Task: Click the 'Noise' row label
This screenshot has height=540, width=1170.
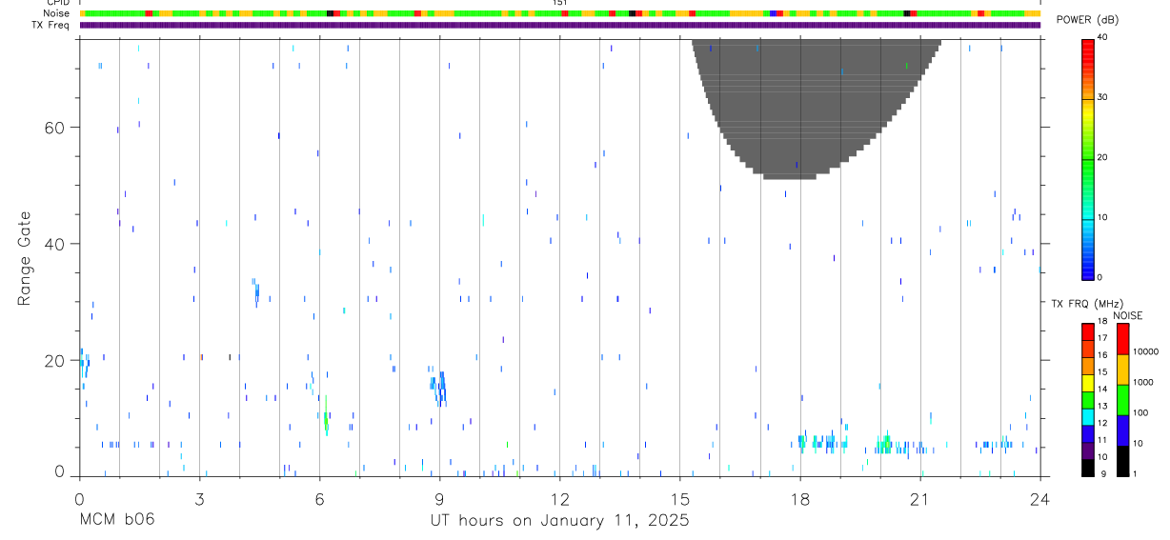Action: (x=57, y=13)
